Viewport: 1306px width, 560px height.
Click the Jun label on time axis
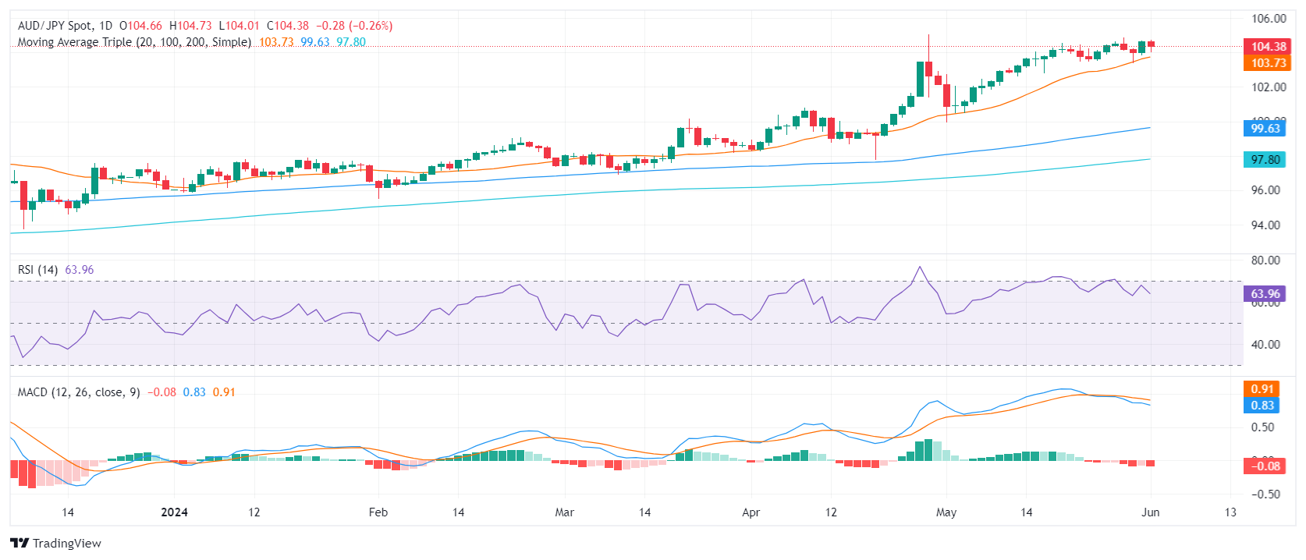coord(1150,512)
